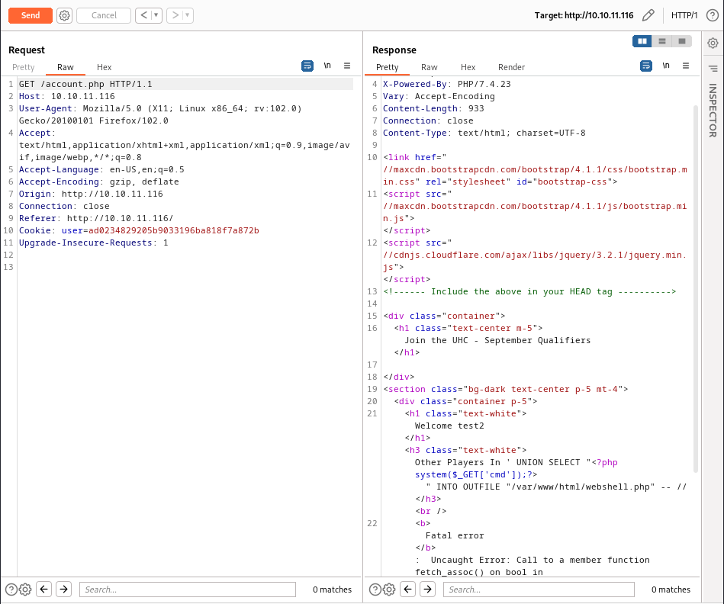This screenshot has width=724, height=604.
Task: Open the Request Hex tab
Action: click(x=105, y=67)
